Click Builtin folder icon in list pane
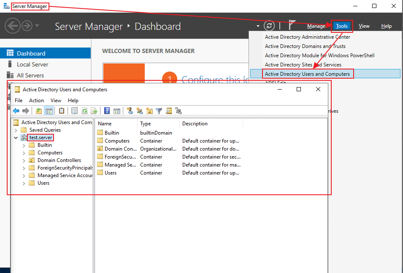The image size is (403, 273). (100, 133)
